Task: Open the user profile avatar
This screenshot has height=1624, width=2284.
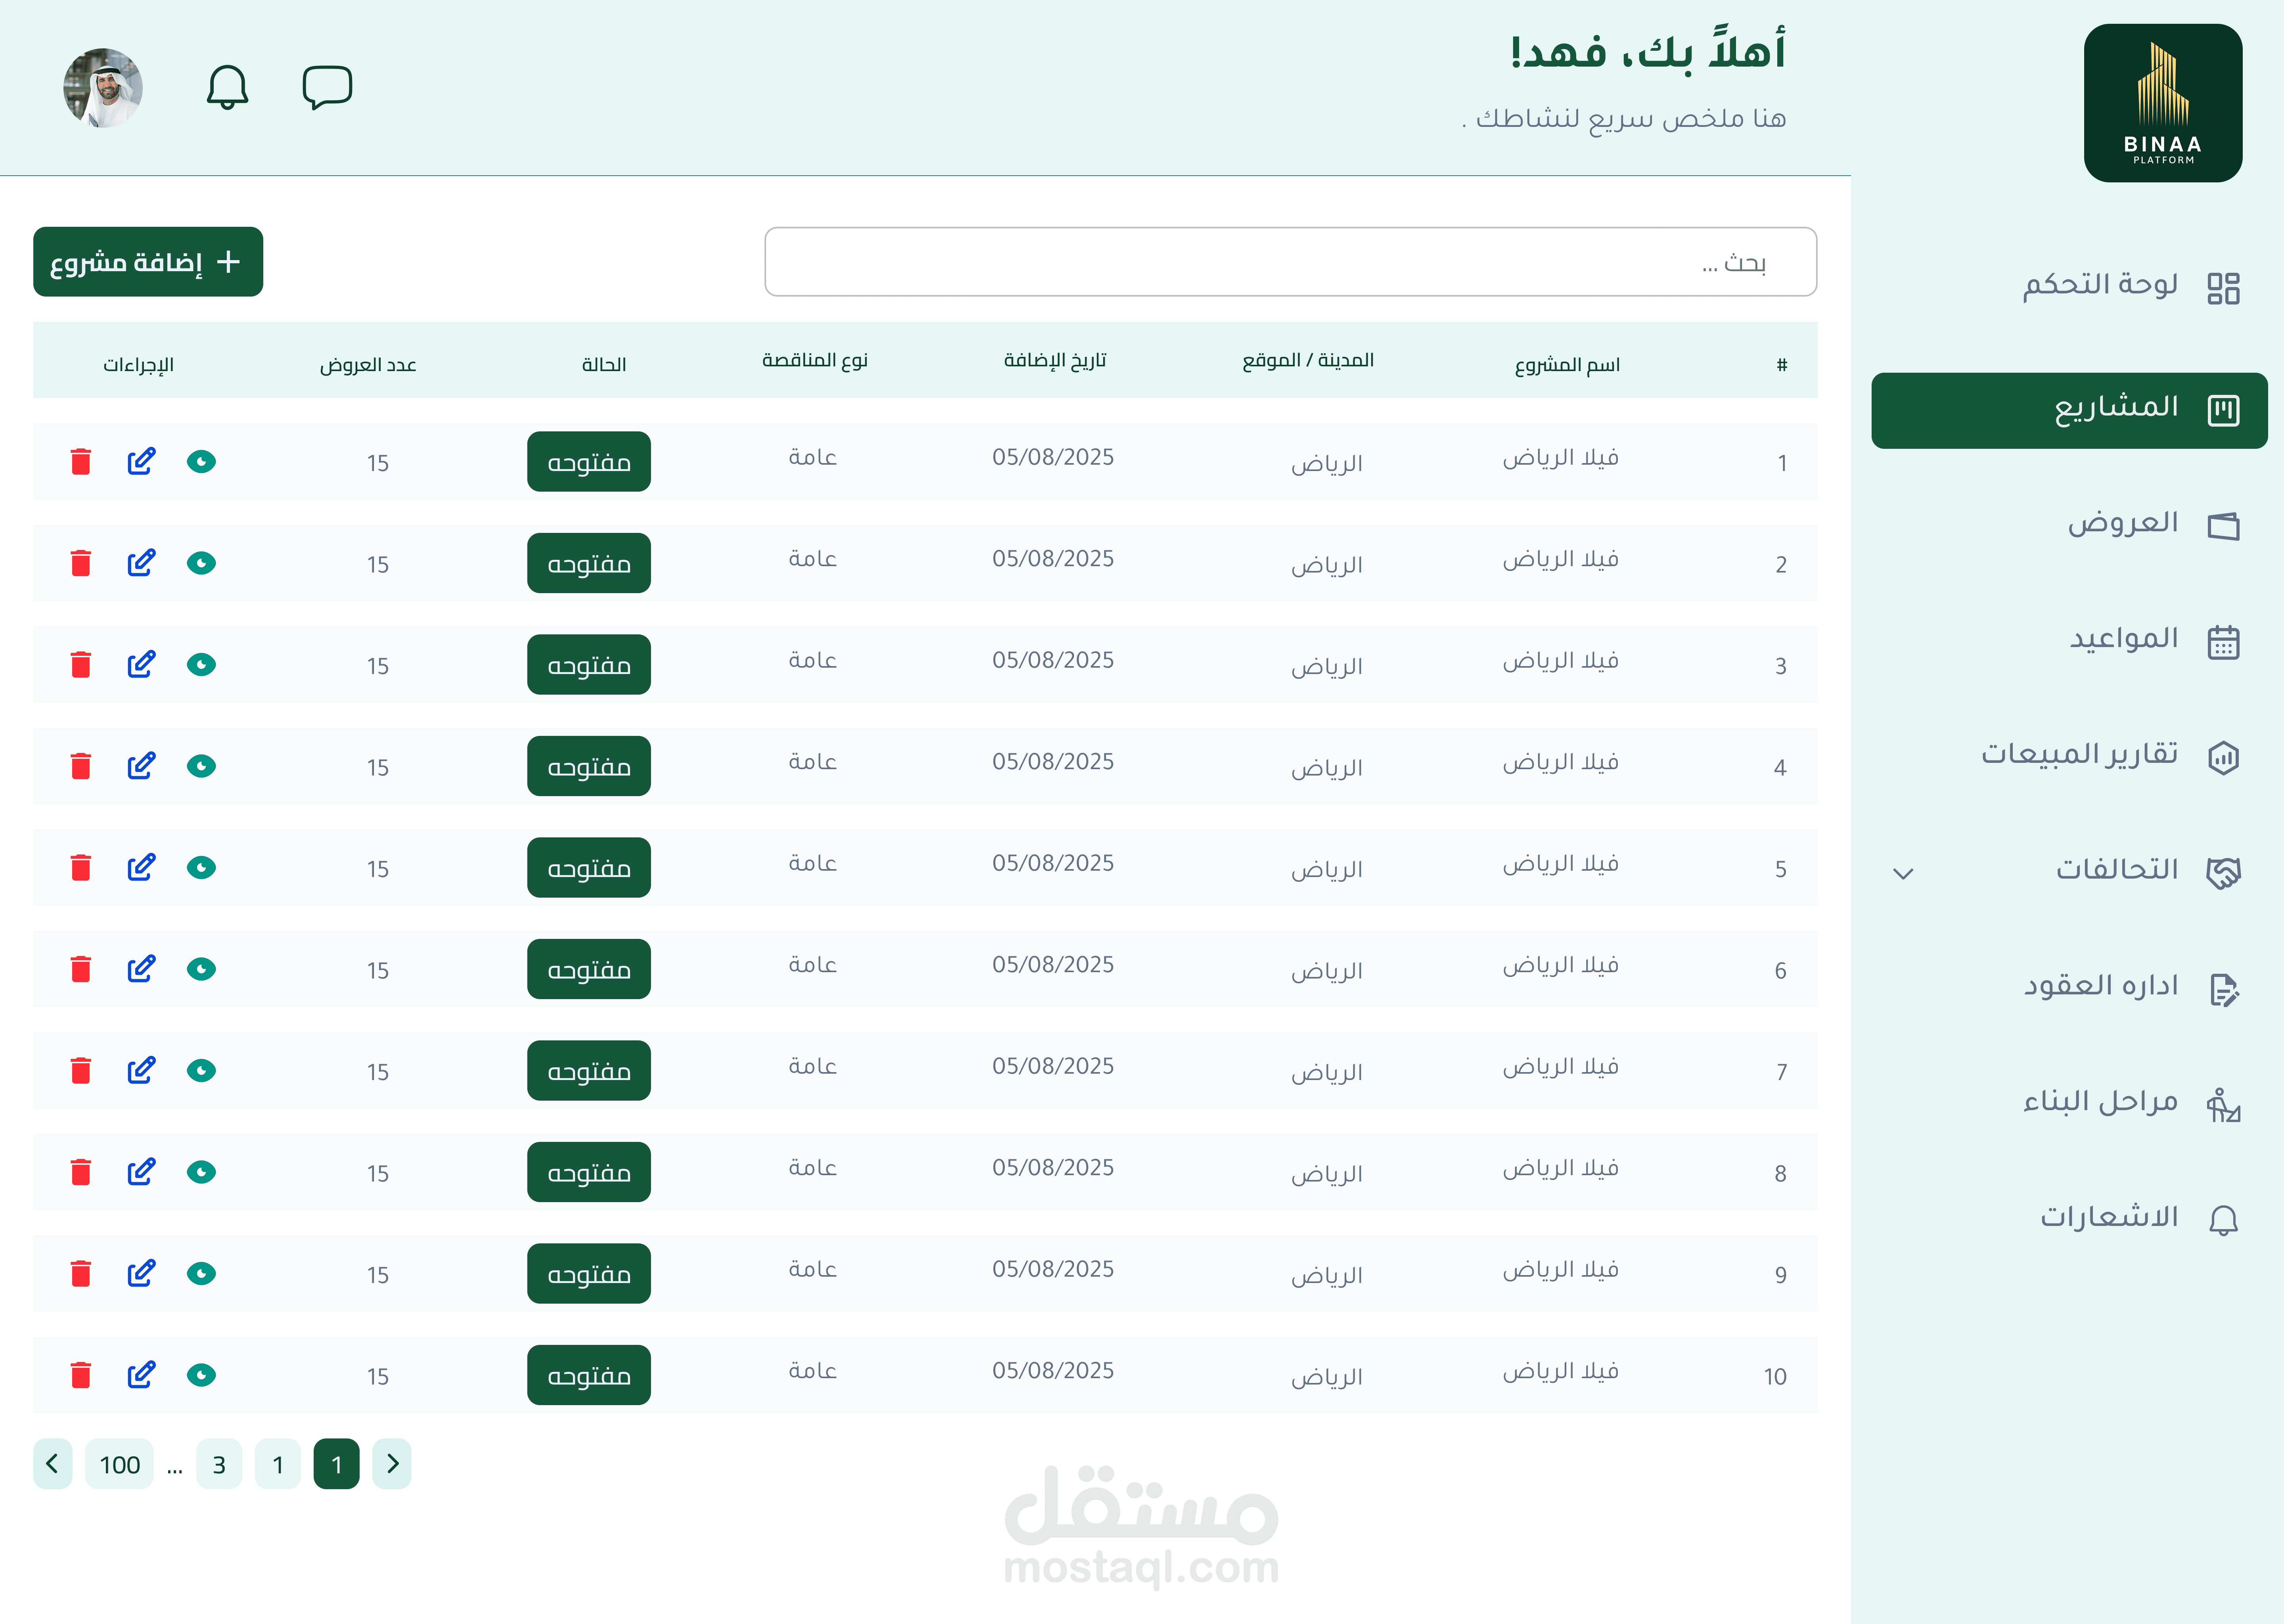Action: click(x=103, y=88)
